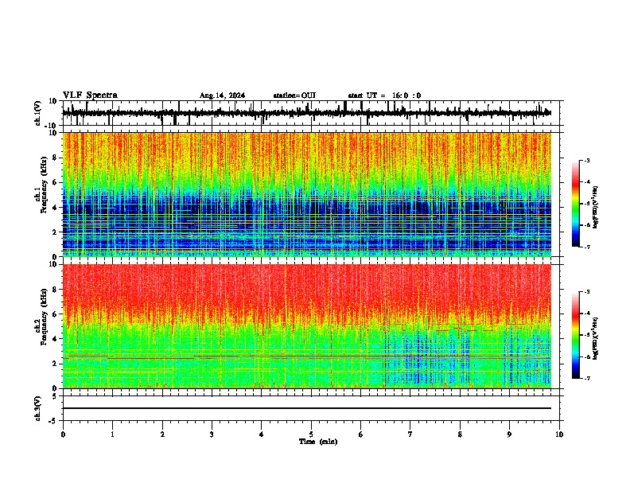The height and width of the screenshot is (487, 630).
Task: Click the "8" label on the Time axis
Action: coord(460,434)
